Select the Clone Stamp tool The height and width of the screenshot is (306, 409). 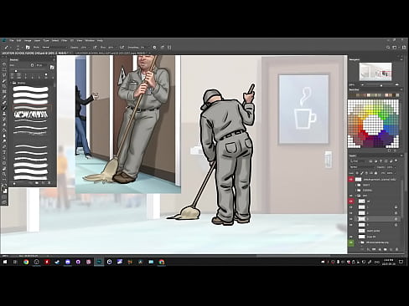(4, 114)
